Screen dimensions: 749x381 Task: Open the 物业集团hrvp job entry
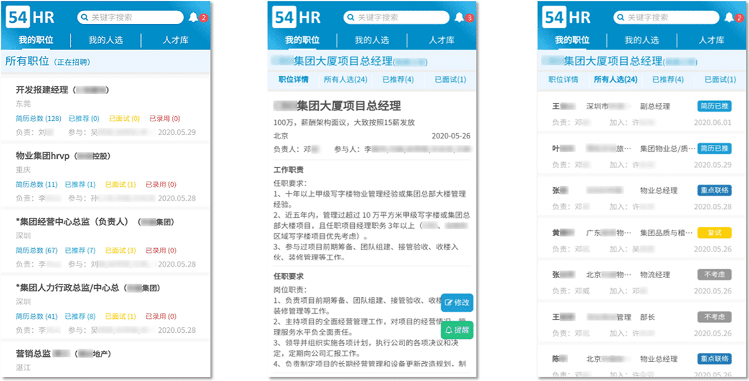click(x=105, y=176)
